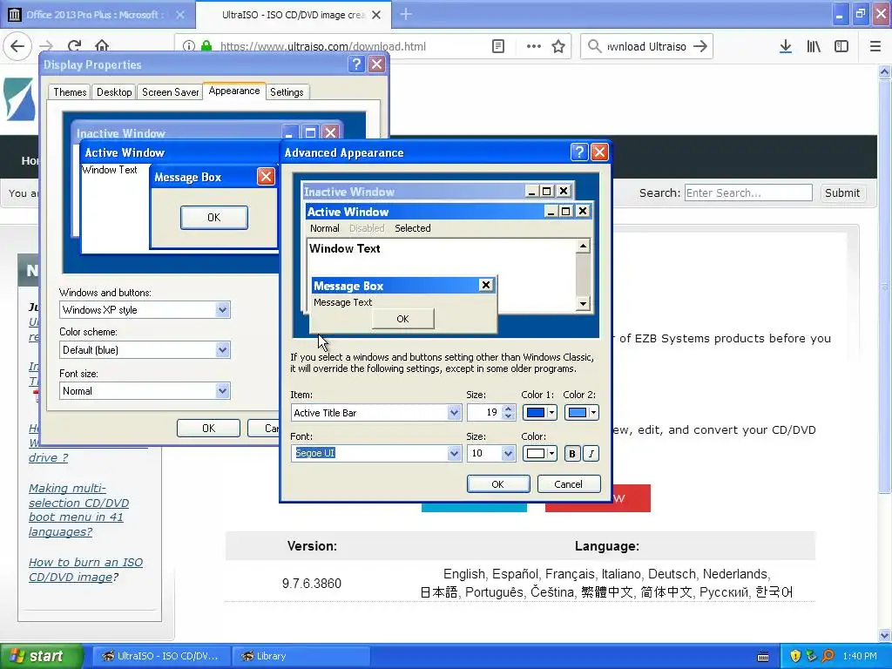Image resolution: width=892 pixels, height=669 pixels.
Task: Click the website Enter Search input field
Action: click(x=748, y=193)
